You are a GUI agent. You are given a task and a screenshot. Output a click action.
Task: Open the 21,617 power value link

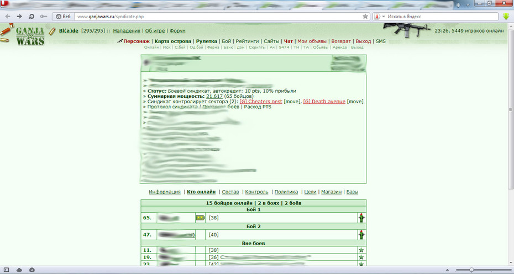[x=214, y=96]
